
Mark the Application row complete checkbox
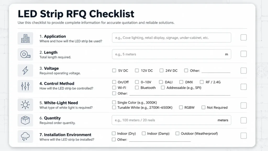pyautogui.click(x=244, y=37)
